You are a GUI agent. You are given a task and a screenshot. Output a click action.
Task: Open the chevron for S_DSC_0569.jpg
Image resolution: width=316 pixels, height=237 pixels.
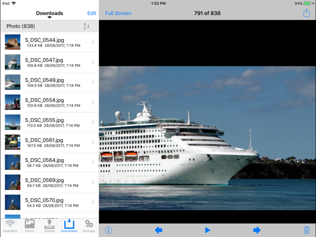click(93, 183)
